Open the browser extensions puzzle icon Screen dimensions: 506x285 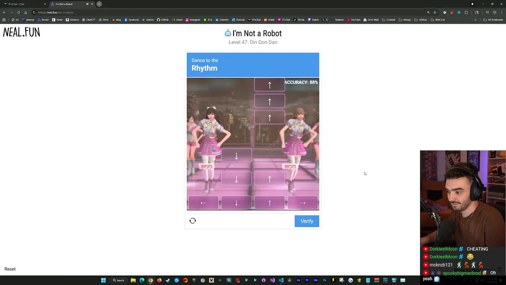(x=466, y=12)
